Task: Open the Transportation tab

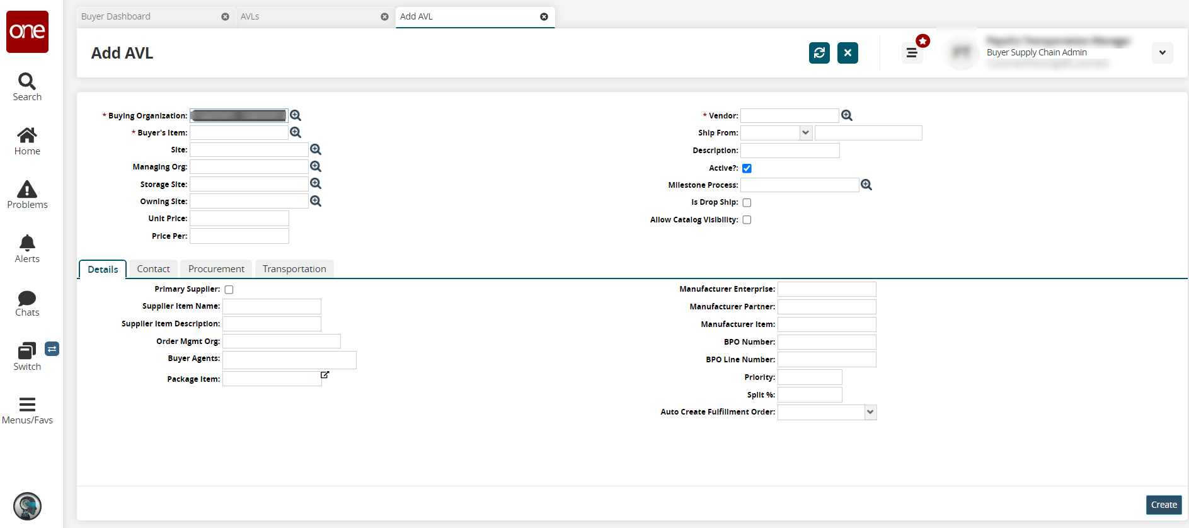Action: [294, 269]
